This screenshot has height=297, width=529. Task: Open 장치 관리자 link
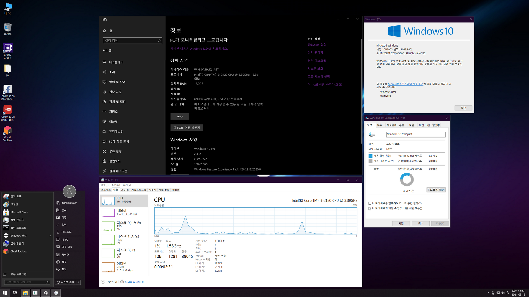(x=315, y=52)
